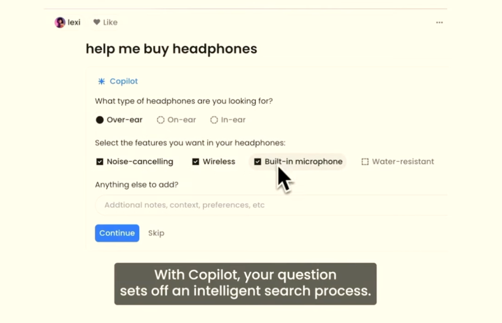The width and height of the screenshot is (502, 323).
Task: Click lexi's profile avatar
Action: click(60, 22)
